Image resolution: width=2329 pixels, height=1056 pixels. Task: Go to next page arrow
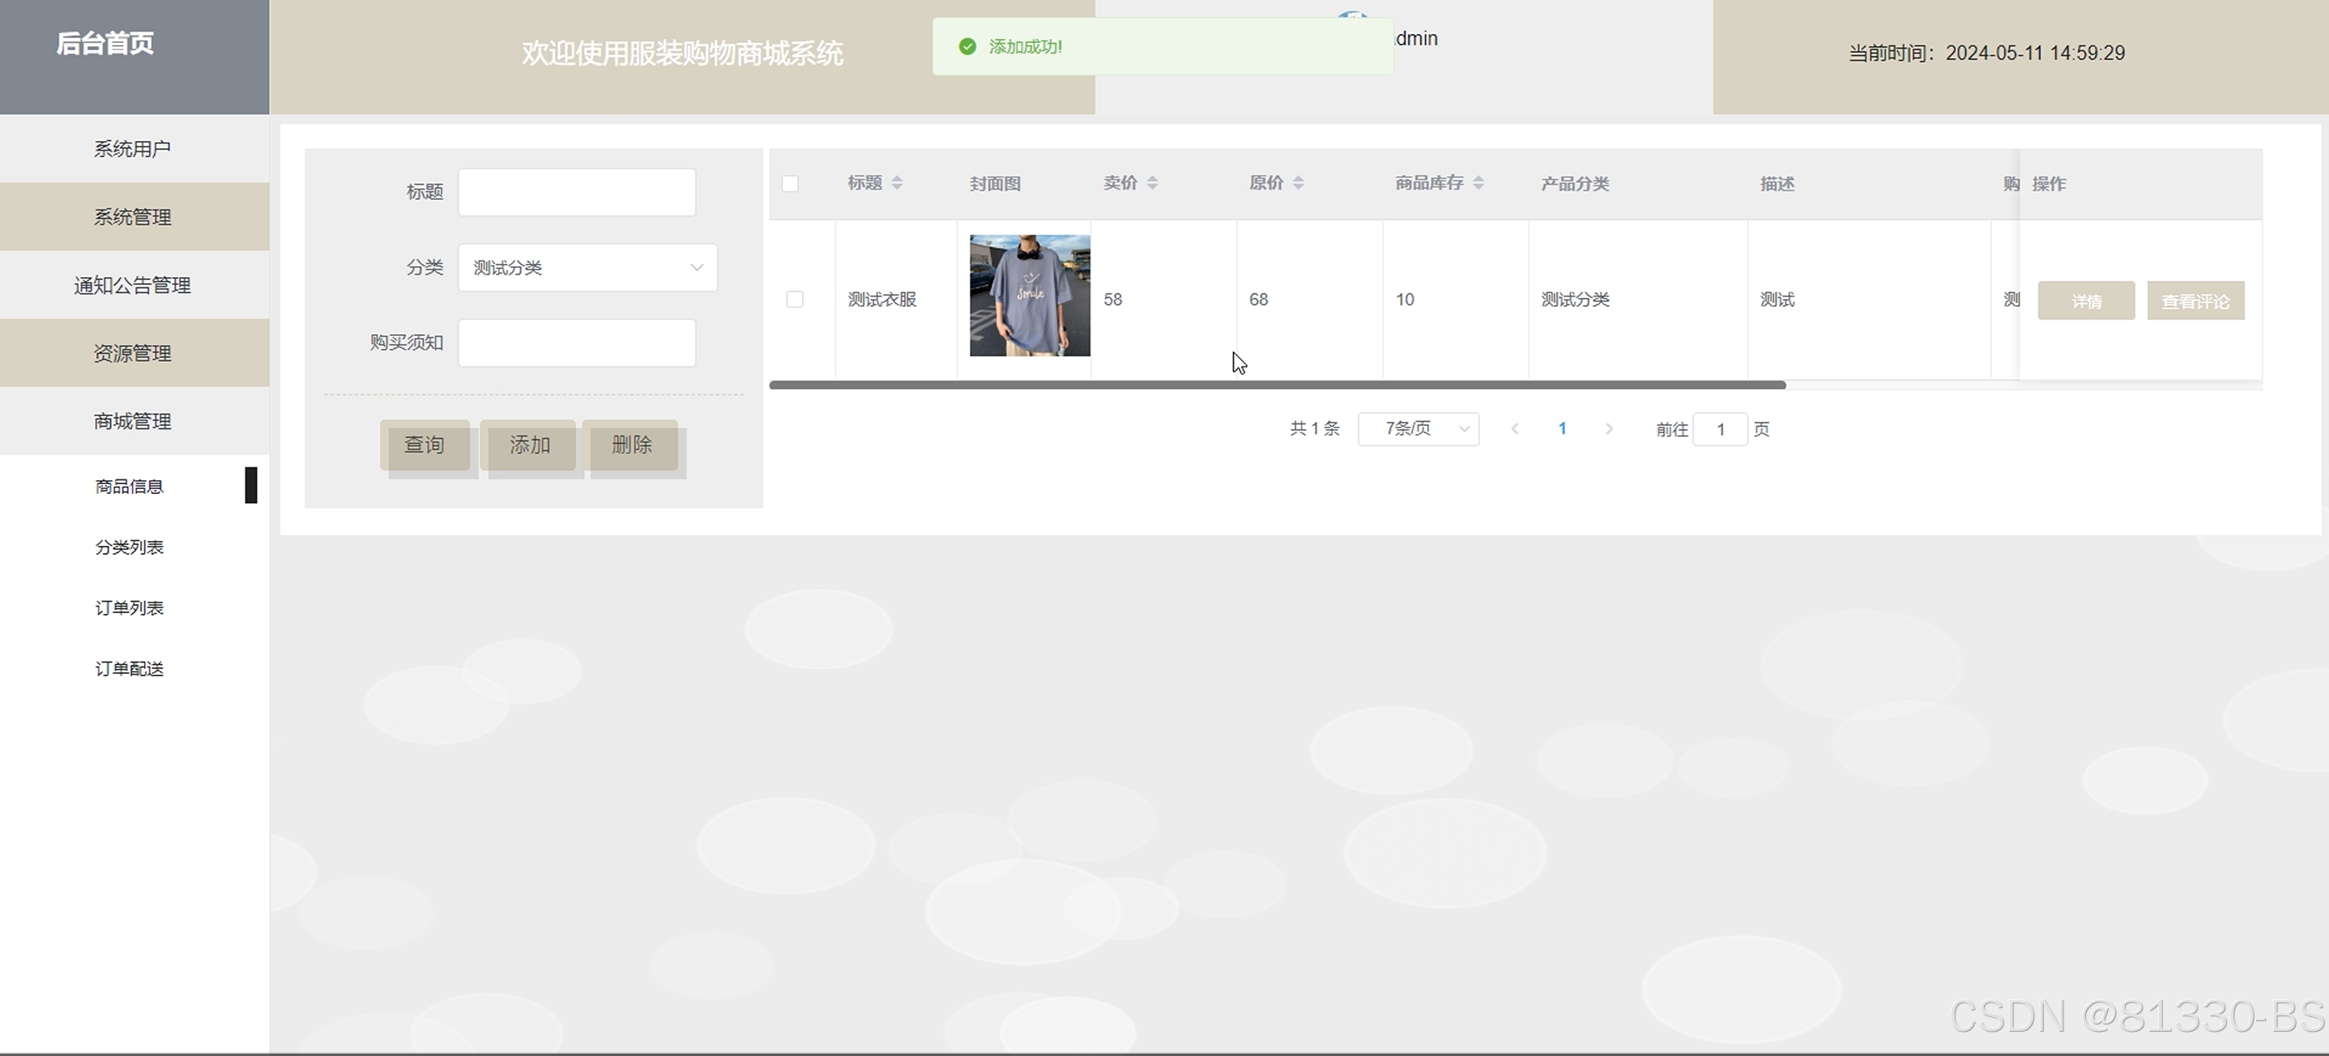coord(1608,429)
